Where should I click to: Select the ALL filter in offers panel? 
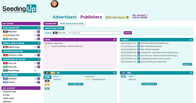point(47,77)
